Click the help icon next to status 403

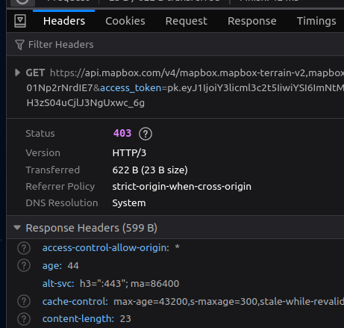pos(146,134)
